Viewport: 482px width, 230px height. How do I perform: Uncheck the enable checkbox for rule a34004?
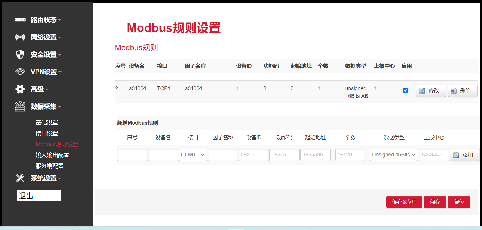(x=406, y=90)
